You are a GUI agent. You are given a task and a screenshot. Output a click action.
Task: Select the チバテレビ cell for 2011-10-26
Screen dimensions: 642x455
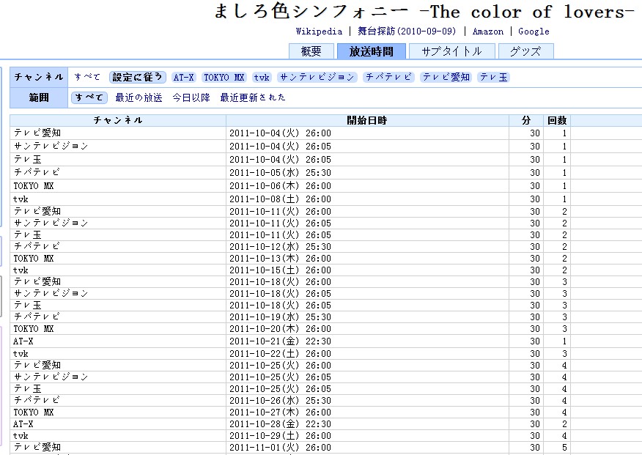[118, 401]
